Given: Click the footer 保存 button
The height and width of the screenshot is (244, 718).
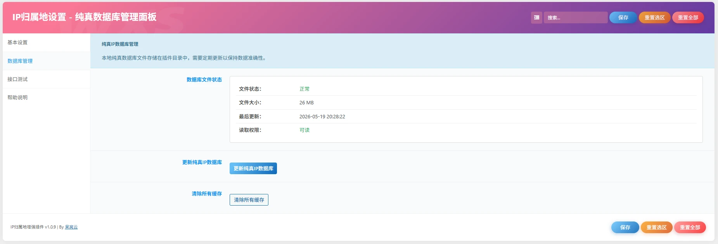Looking at the screenshot, I should click(625, 227).
